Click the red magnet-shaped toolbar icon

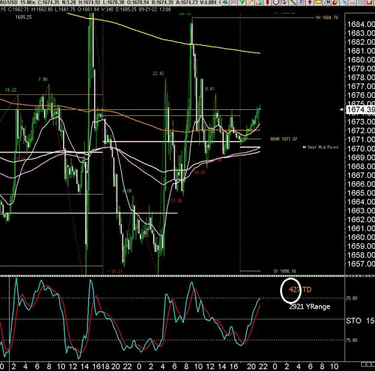[335, 2]
